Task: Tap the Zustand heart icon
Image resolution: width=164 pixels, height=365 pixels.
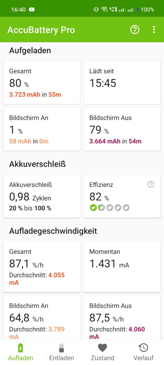Action: pyautogui.click(x=103, y=348)
